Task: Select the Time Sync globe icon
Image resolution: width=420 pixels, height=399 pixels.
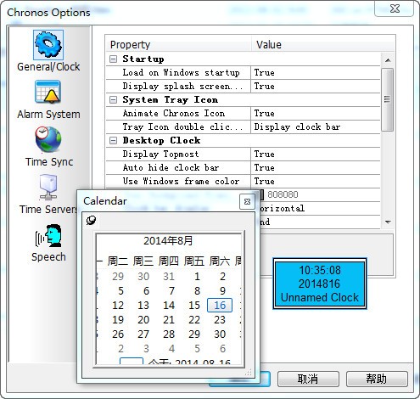Action: pos(48,139)
